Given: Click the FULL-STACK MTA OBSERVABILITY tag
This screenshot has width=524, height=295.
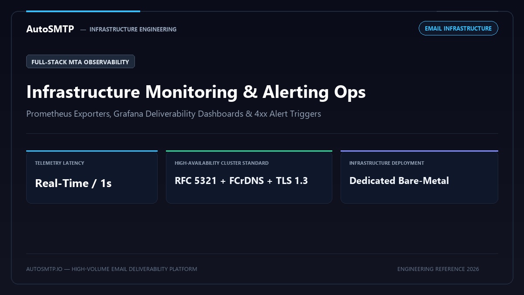Looking at the screenshot, I should 80,62.
